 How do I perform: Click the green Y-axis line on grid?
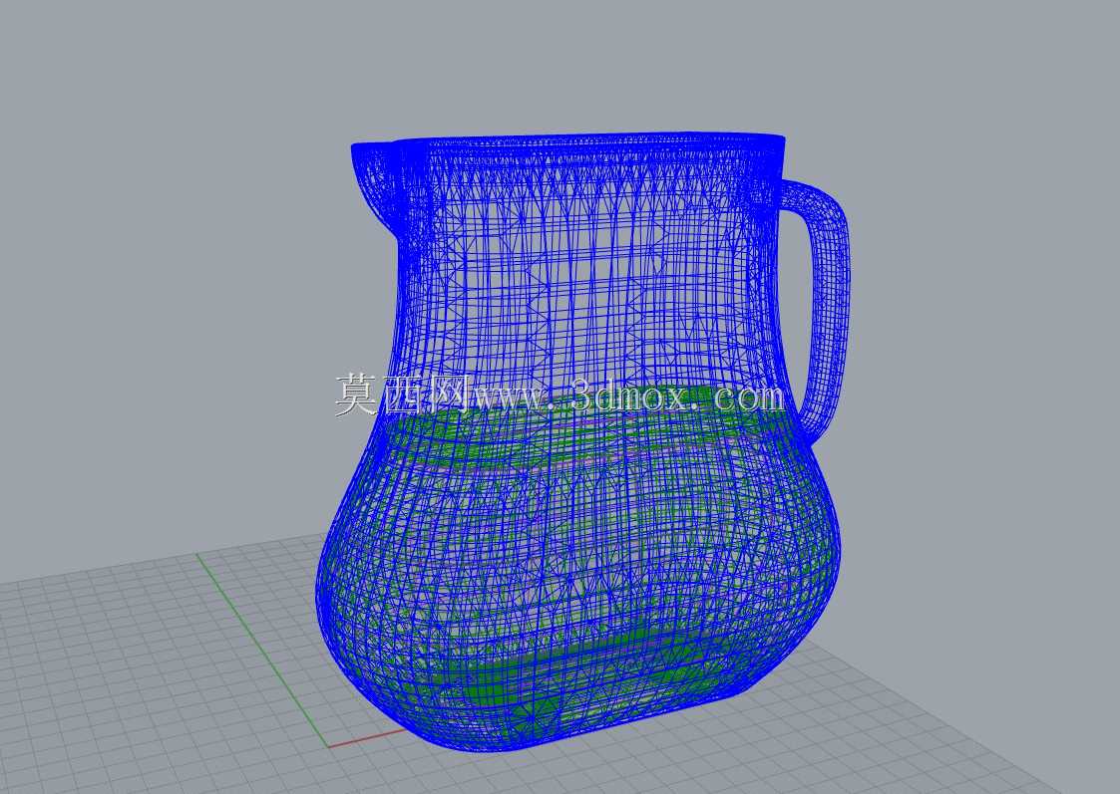coord(261,650)
